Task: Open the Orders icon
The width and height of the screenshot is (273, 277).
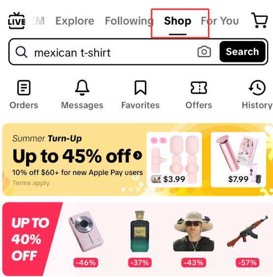Action: click(24, 88)
